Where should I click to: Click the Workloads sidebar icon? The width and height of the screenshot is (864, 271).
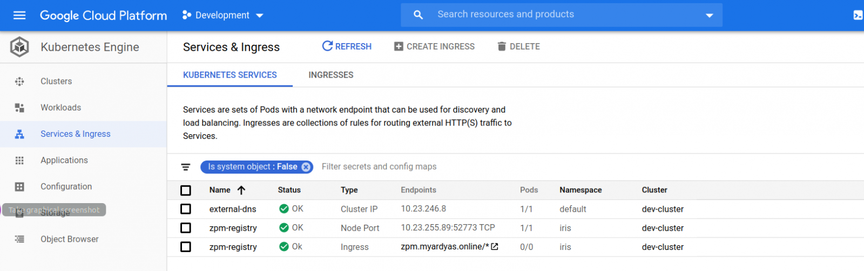pyautogui.click(x=19, y=108)
